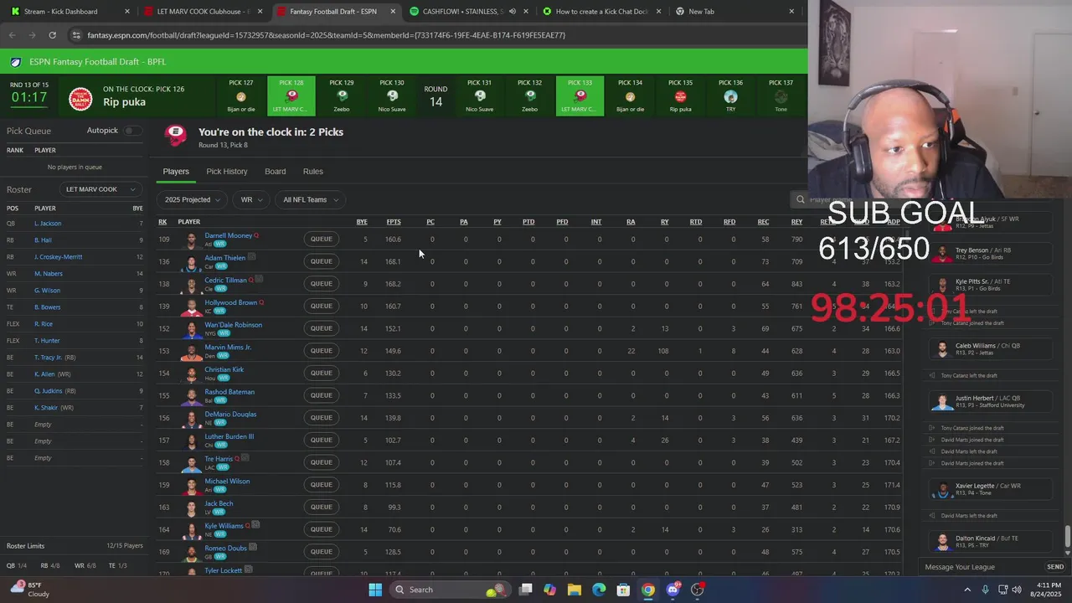Open Microsoft Edge from the taskbar
The image size is (1072, 603).
(599, 590)
